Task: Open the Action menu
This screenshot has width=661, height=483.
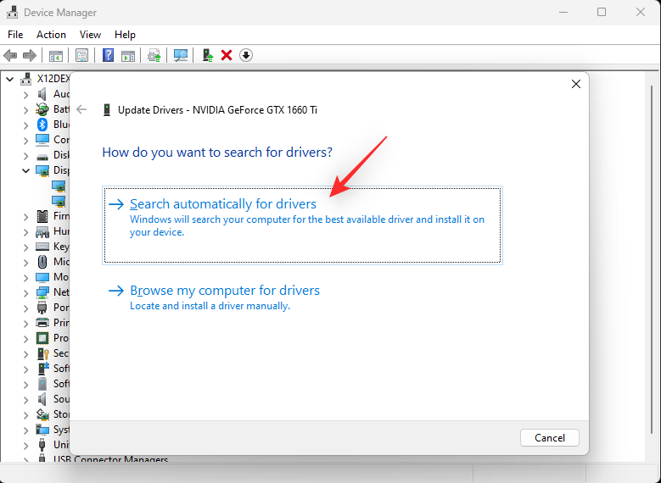Action: pyautogui.click(x=51, y=35)
